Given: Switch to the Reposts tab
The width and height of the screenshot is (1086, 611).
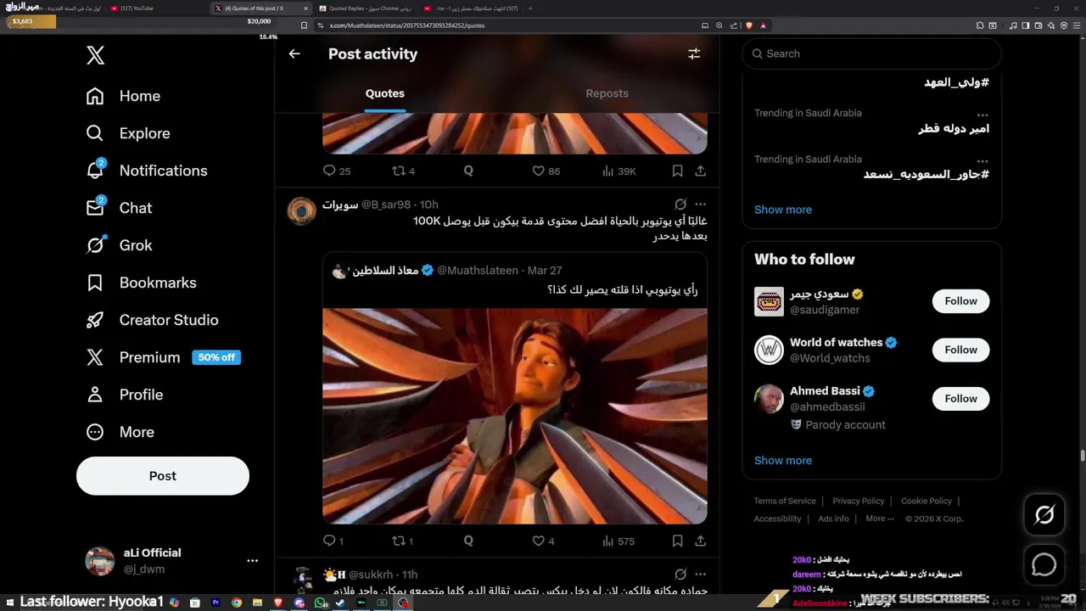Looking at the screenshot, I should pos(607,93).
